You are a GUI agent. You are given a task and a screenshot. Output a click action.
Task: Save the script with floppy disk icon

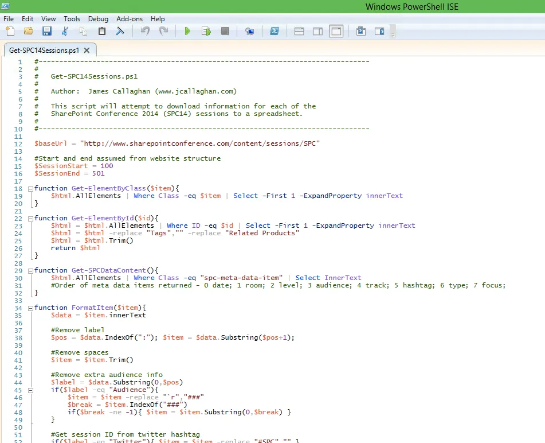pyautogui.click(x=47, y=31)
